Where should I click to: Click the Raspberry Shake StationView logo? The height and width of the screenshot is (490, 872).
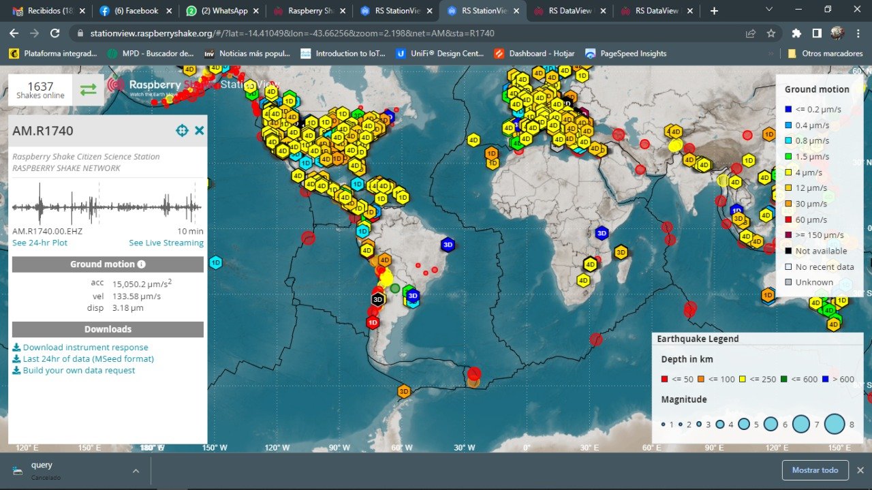coord(193,86)
